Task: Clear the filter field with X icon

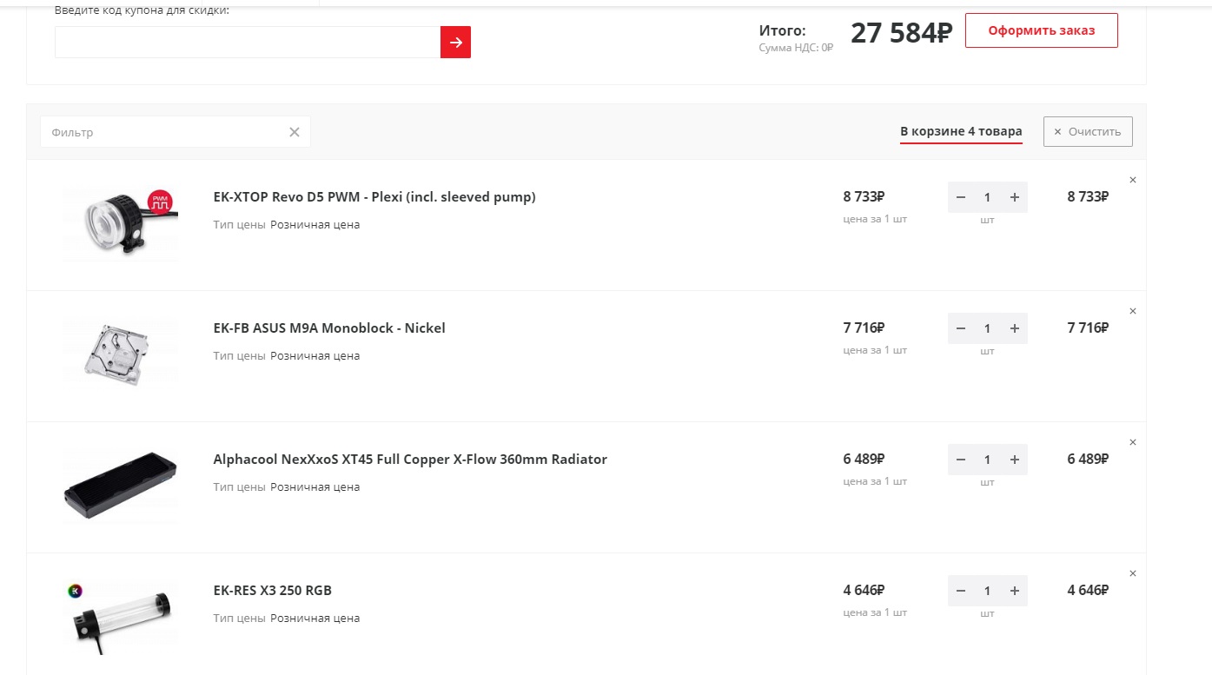Action: click(x=295, y=132)
